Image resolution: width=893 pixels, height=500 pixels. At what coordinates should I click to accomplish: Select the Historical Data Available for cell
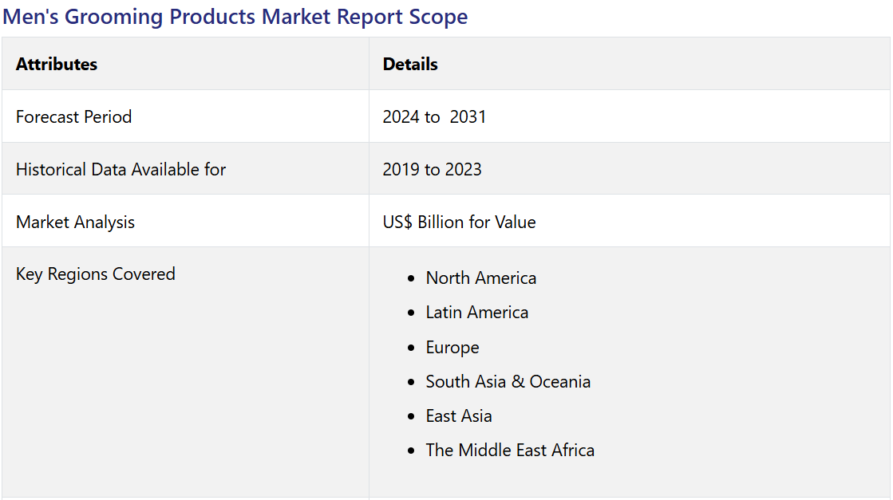[x=121, y=170]
